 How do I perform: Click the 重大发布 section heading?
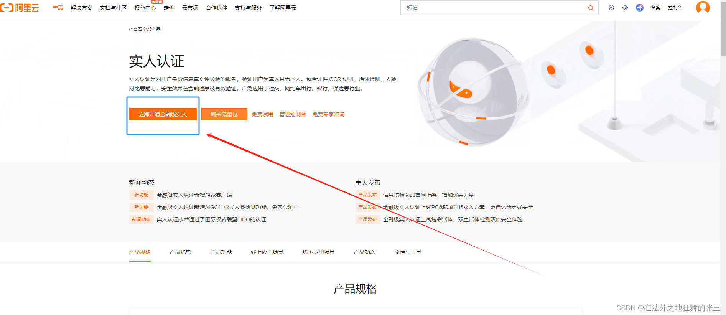pyautogui.click(x=368, y=182)
